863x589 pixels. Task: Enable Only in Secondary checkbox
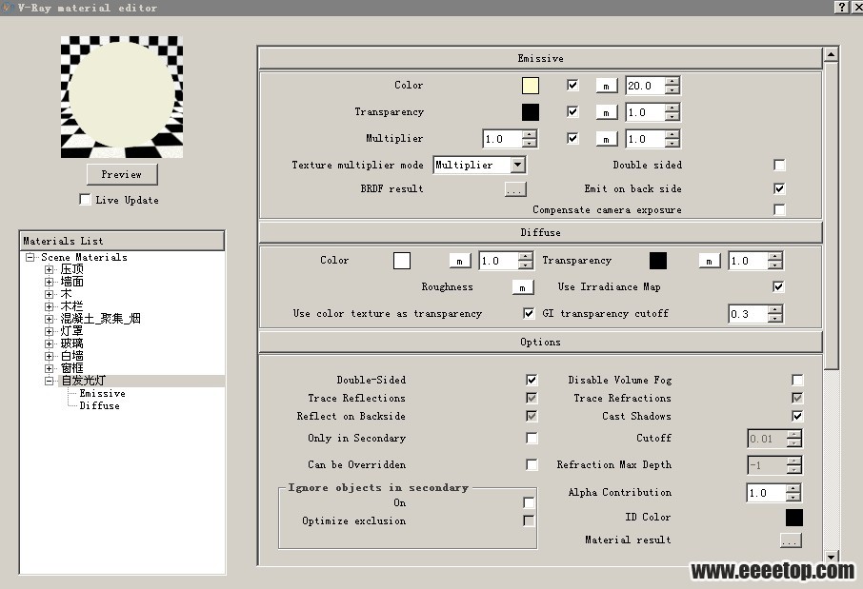532,438
